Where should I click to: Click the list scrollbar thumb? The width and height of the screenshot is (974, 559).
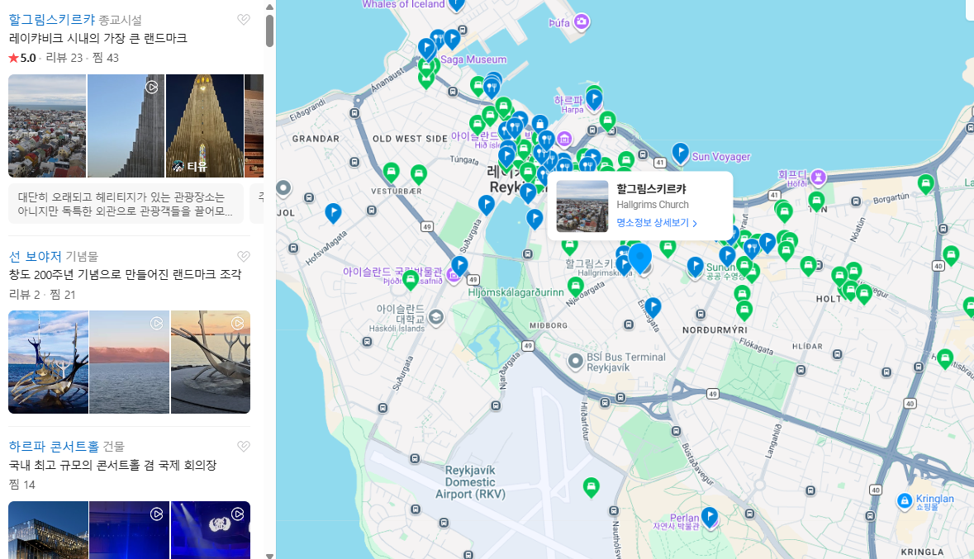(269, 31)
